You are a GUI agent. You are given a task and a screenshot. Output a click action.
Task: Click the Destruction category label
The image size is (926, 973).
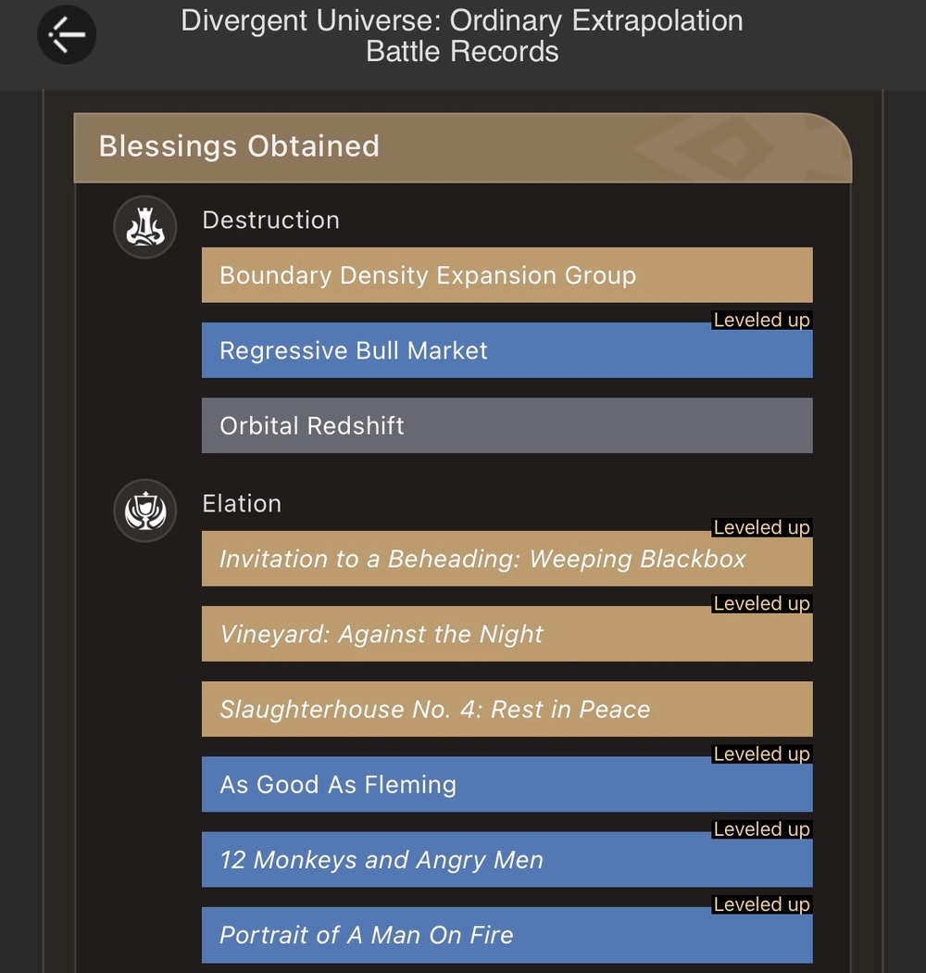point(270,221)
